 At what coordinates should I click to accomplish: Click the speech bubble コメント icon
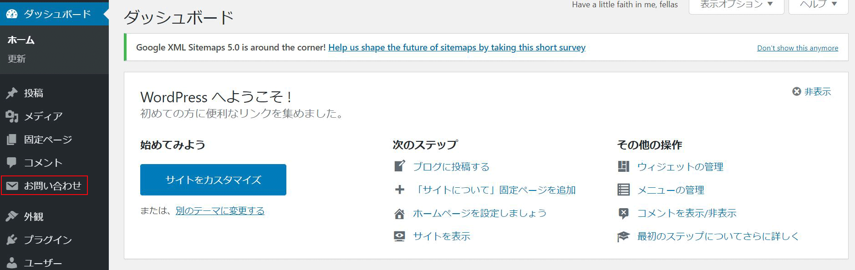(x=12, y=163)
